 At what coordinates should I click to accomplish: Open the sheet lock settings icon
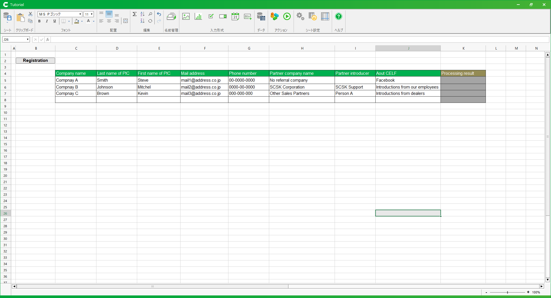[313, 17]
